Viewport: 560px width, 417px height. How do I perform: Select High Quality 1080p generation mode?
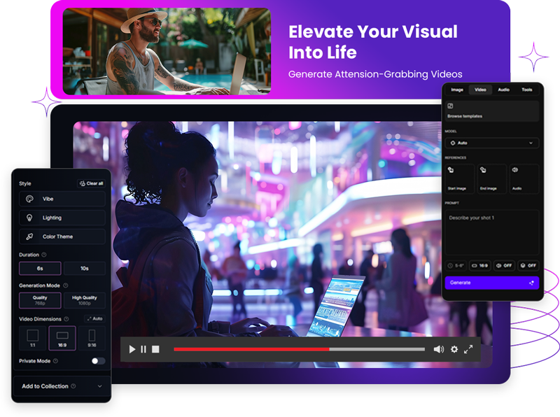point(84,300)
